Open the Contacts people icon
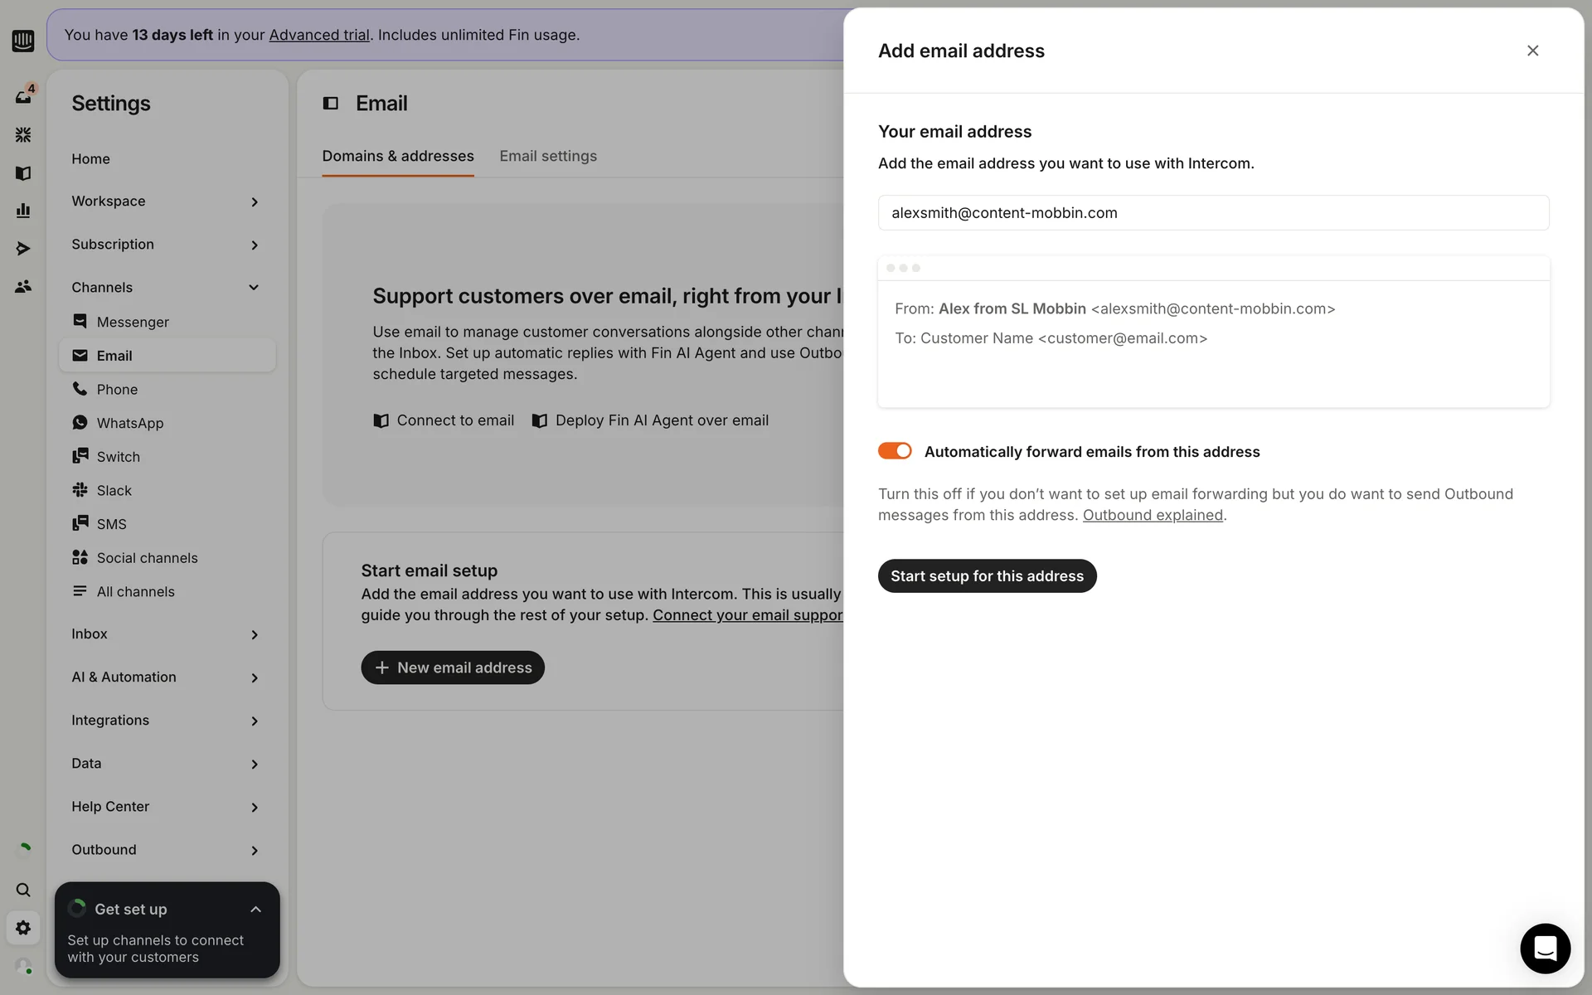This screenshot has height=995, width=1592. (23, 286)
